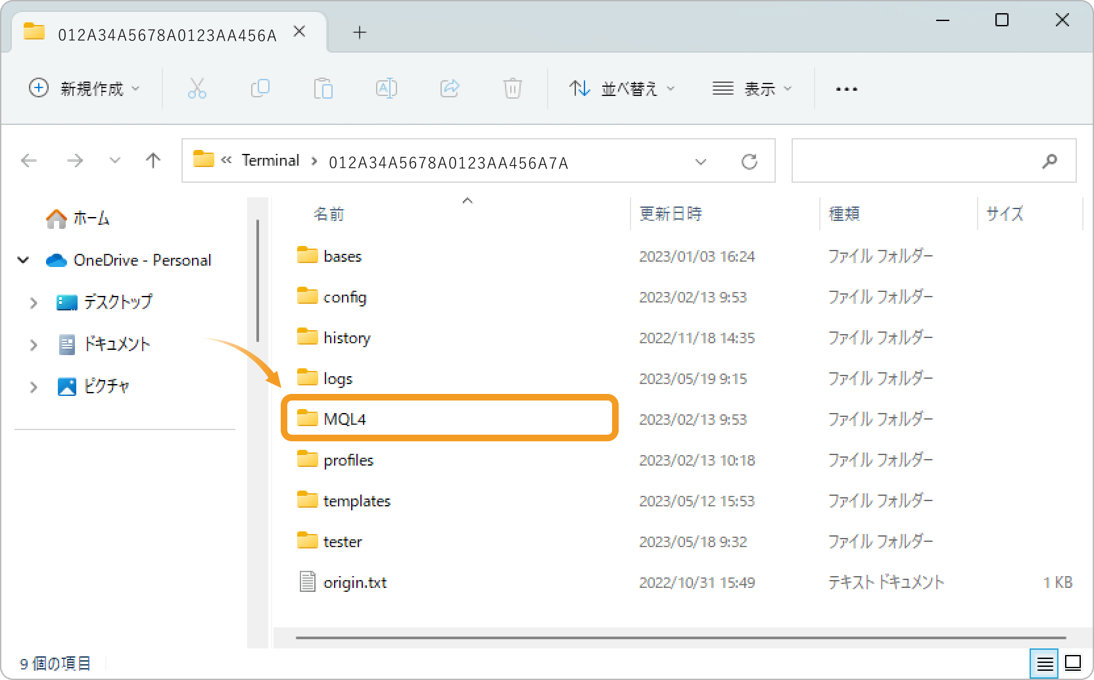Click date 2023/02/13 10:18 of profiles

point(697,460)
